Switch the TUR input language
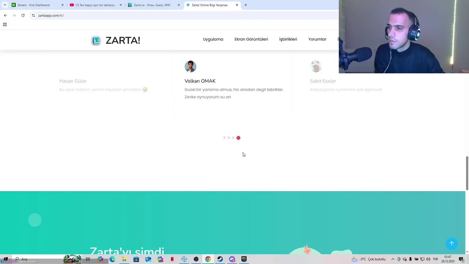Screen dimensions: 469x264 435,259
